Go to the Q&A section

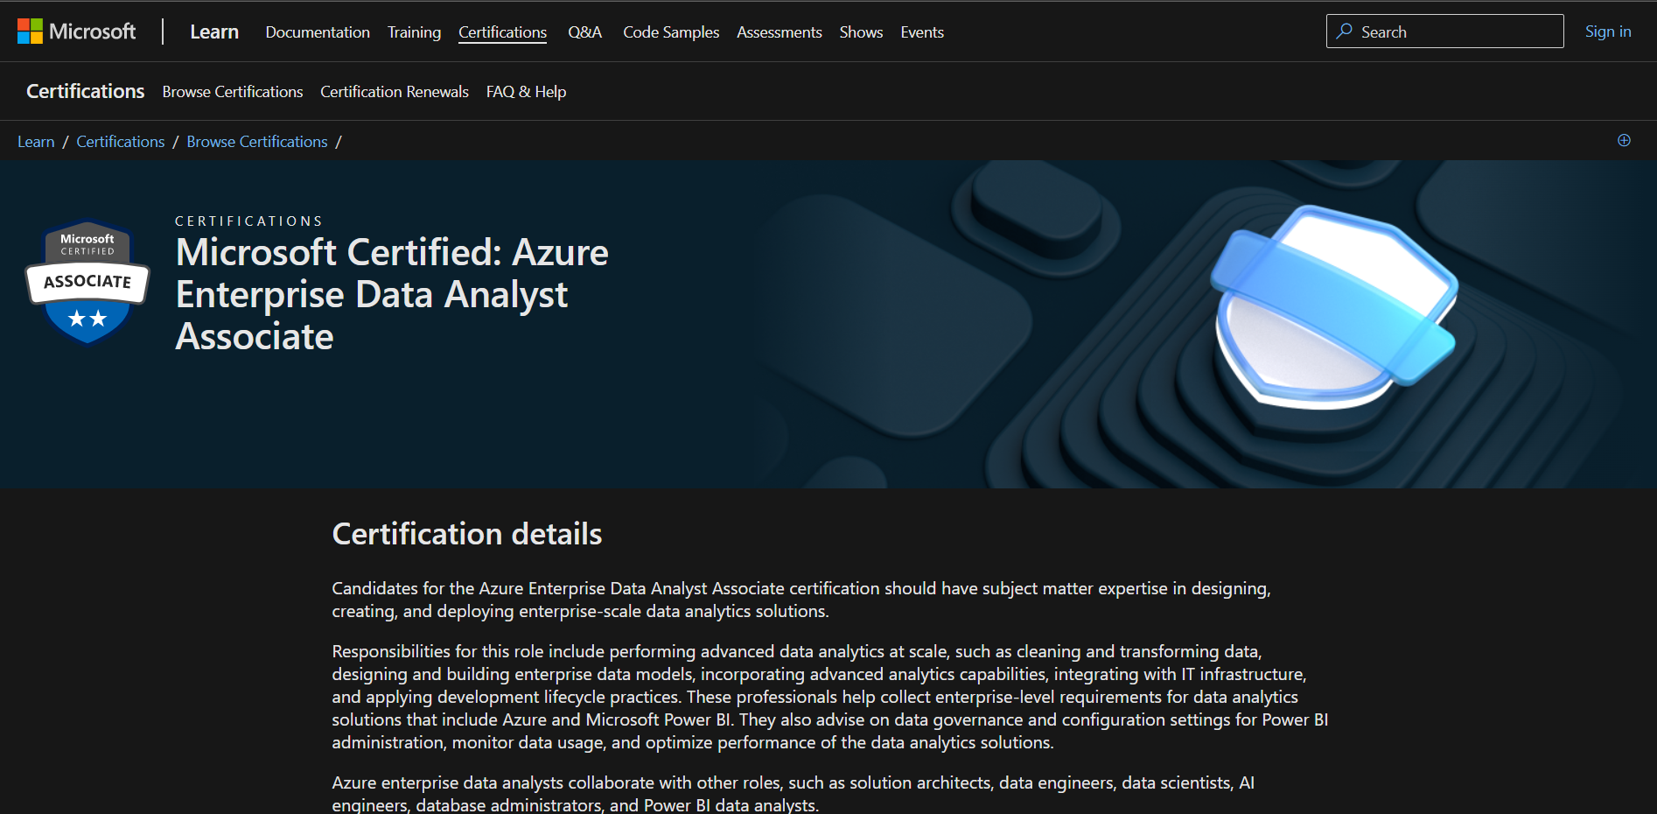pyautogui.click(x=584, y=32)
